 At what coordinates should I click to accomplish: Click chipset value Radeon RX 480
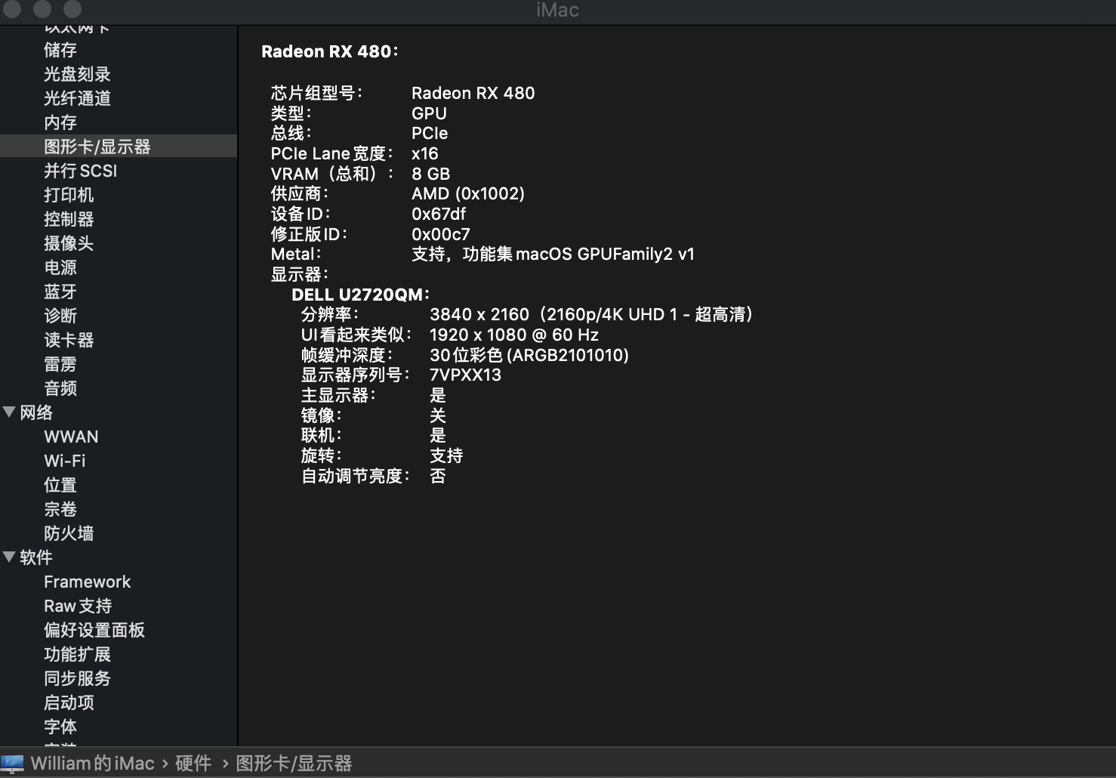[x=473, y=93]
